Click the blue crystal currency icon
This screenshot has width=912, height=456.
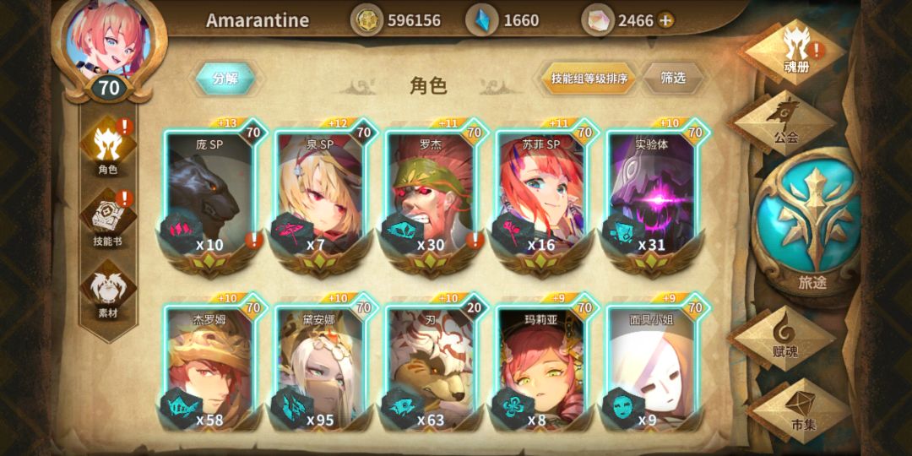(482, 20)
